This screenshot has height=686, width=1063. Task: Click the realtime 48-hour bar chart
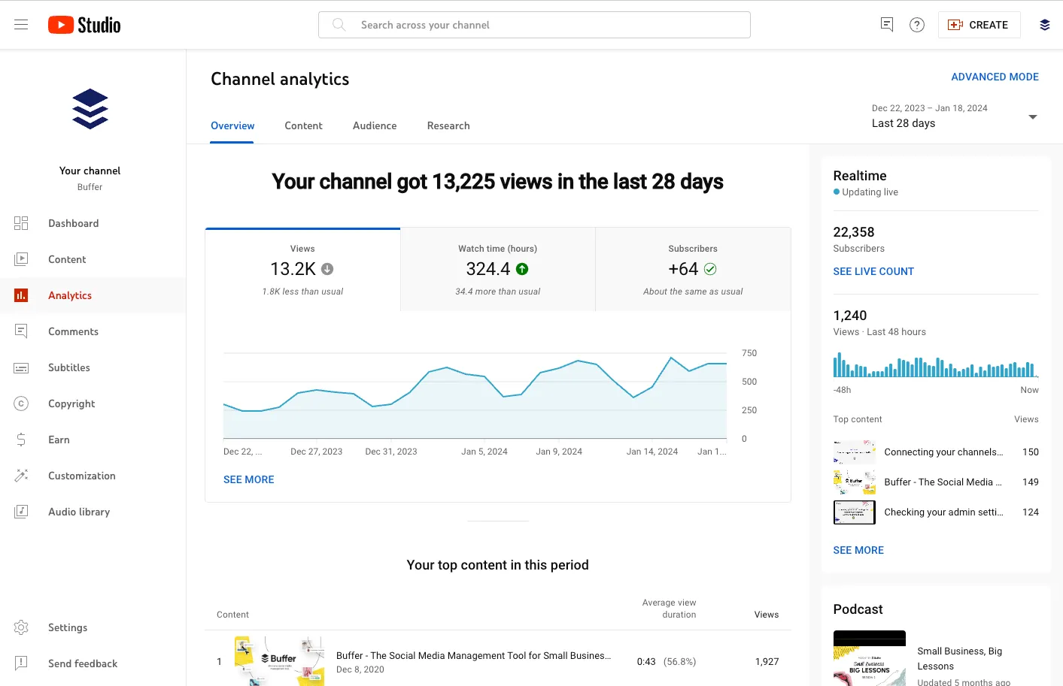(936, 364)
